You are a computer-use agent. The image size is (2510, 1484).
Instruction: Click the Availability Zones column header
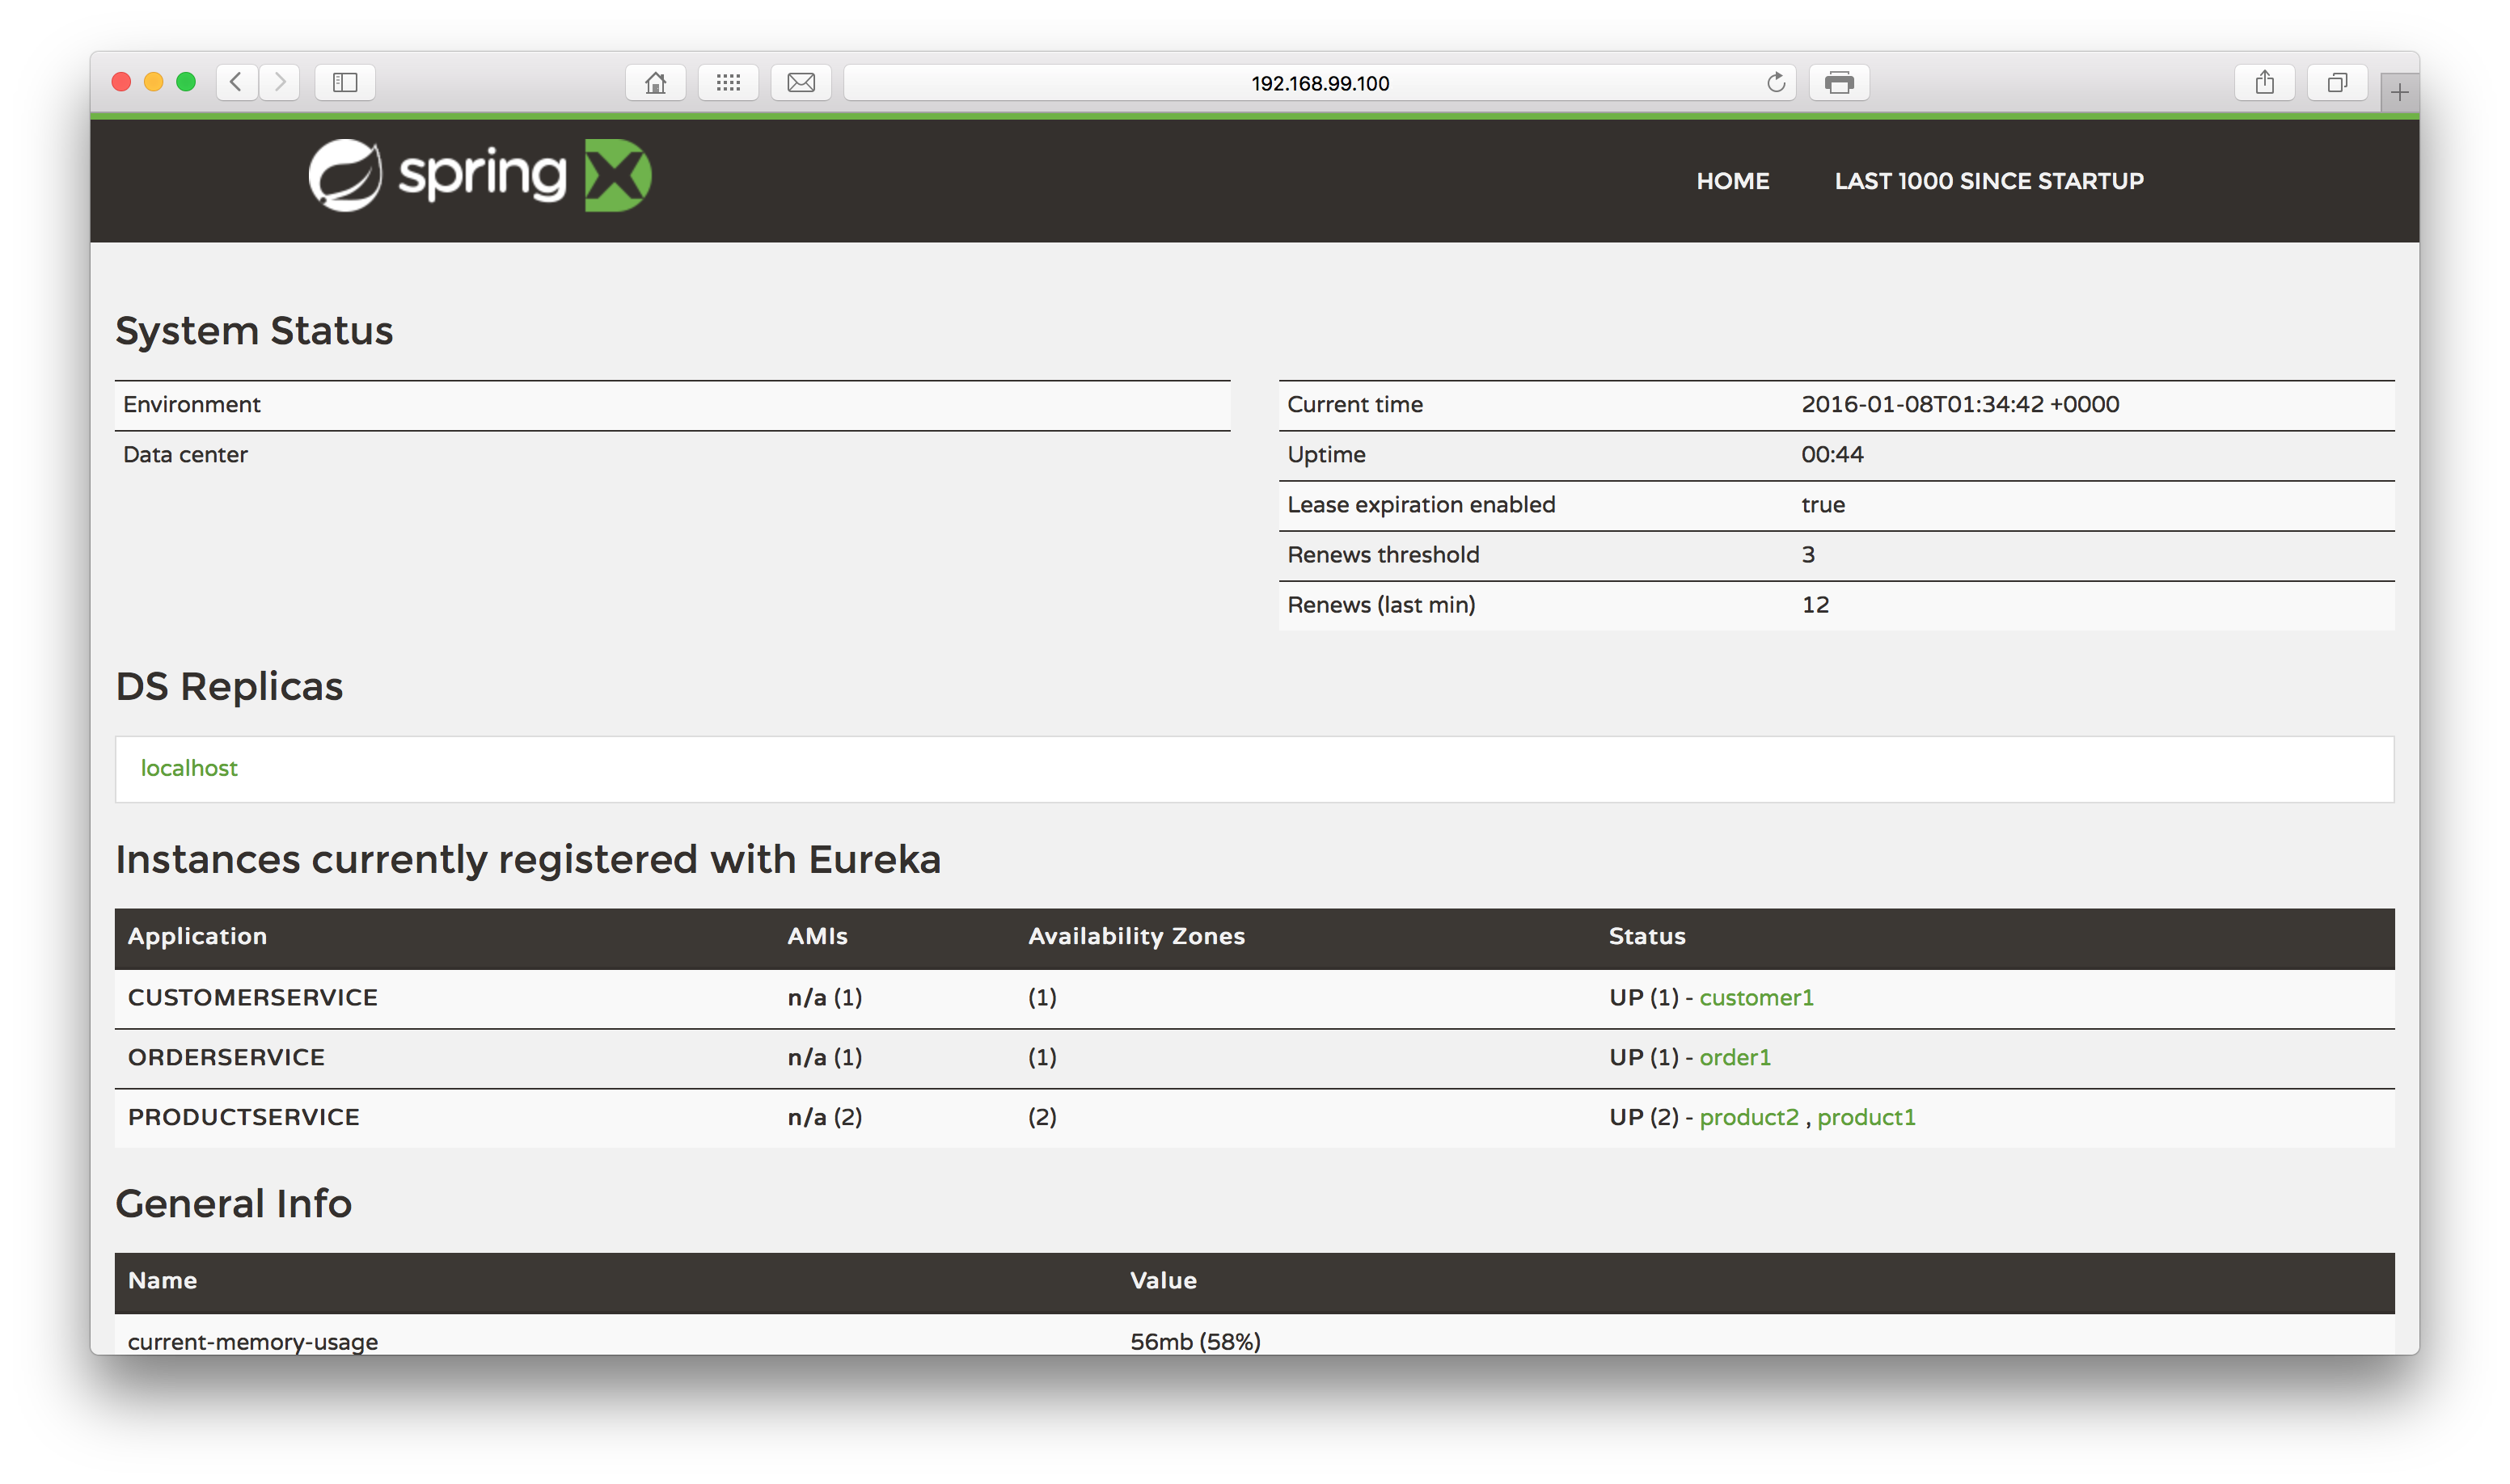pyautogui.click(x=1136, y=936)
